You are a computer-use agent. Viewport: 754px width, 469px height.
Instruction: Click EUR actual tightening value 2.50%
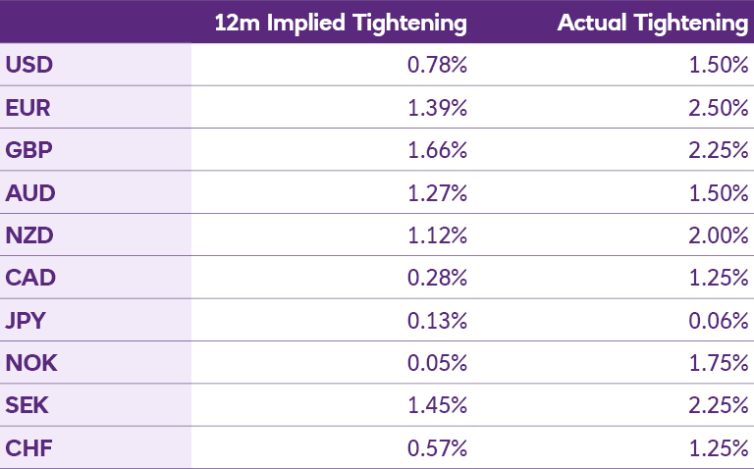coord(719,108)
